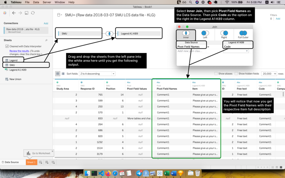The width and height of the screenshot is (285, 178).
Task: Switch to grid preview view
Action: pos(58,74)
